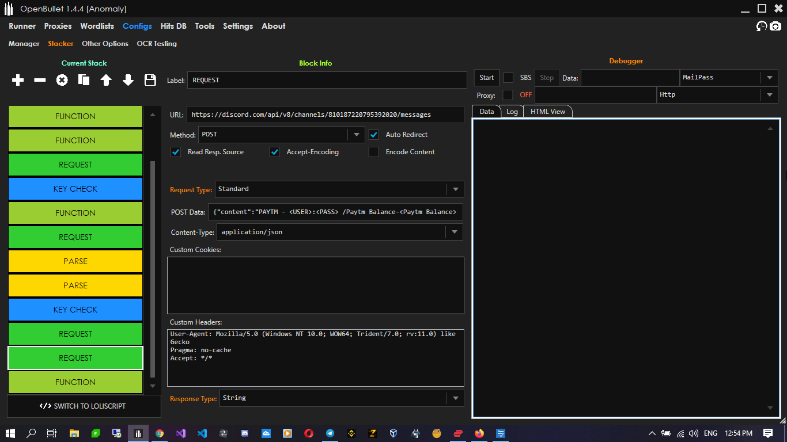Click the Debugger Data input field

coord(630,78)
